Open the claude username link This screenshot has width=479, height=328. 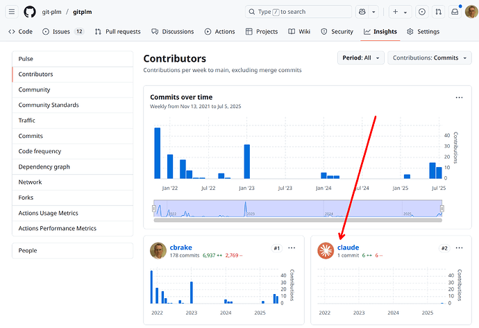point(348,248)
